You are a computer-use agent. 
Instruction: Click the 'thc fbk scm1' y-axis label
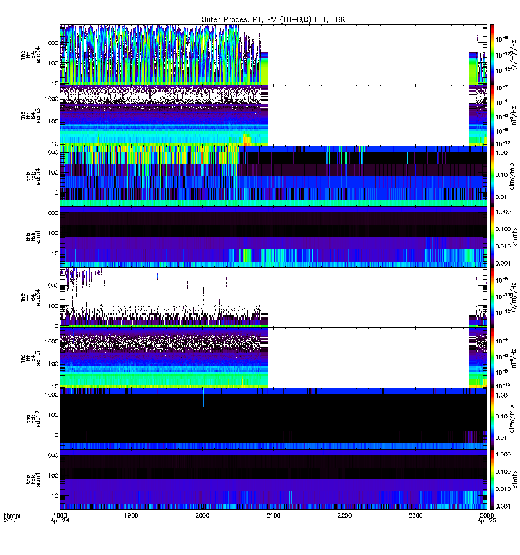pos(33,479)
